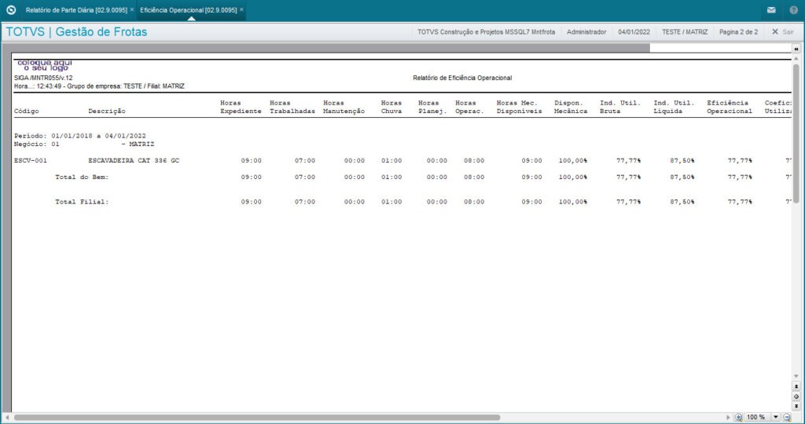Click the 100 % zoom level field
This screenshot has height=424, width=805.
coord(757,418)
